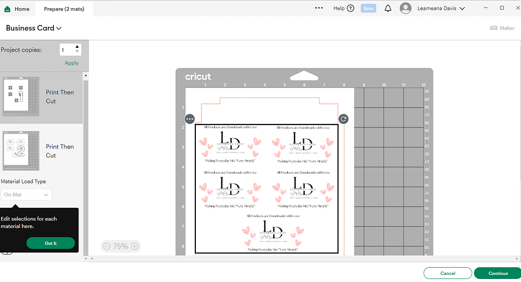Screen dimensions: 521x282
Task: Click the rotate icon on the mat image
Action: pos(343,119)
